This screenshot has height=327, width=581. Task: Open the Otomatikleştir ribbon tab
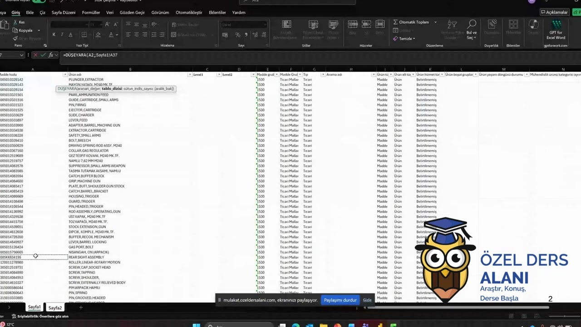pyautogui.click(x=189, y=12)
